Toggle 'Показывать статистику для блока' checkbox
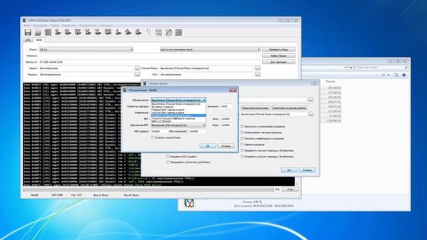Screen dimensions: 427x240 167,162
